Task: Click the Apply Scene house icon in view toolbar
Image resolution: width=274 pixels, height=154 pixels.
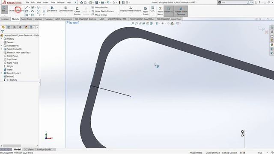Action: [x=172, y=23]
